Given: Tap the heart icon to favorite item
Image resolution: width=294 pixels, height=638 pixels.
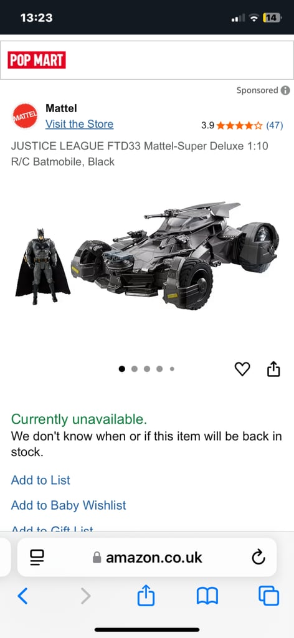Looking at the screenshot, I should 242,369.
